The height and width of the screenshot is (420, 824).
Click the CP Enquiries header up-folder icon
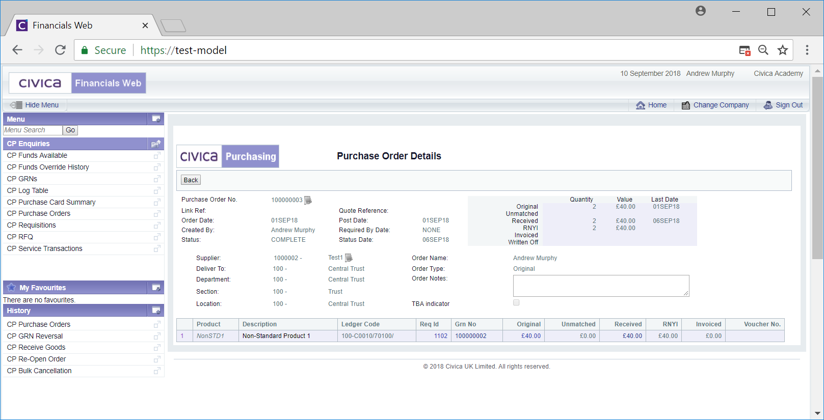pos(156,144)
